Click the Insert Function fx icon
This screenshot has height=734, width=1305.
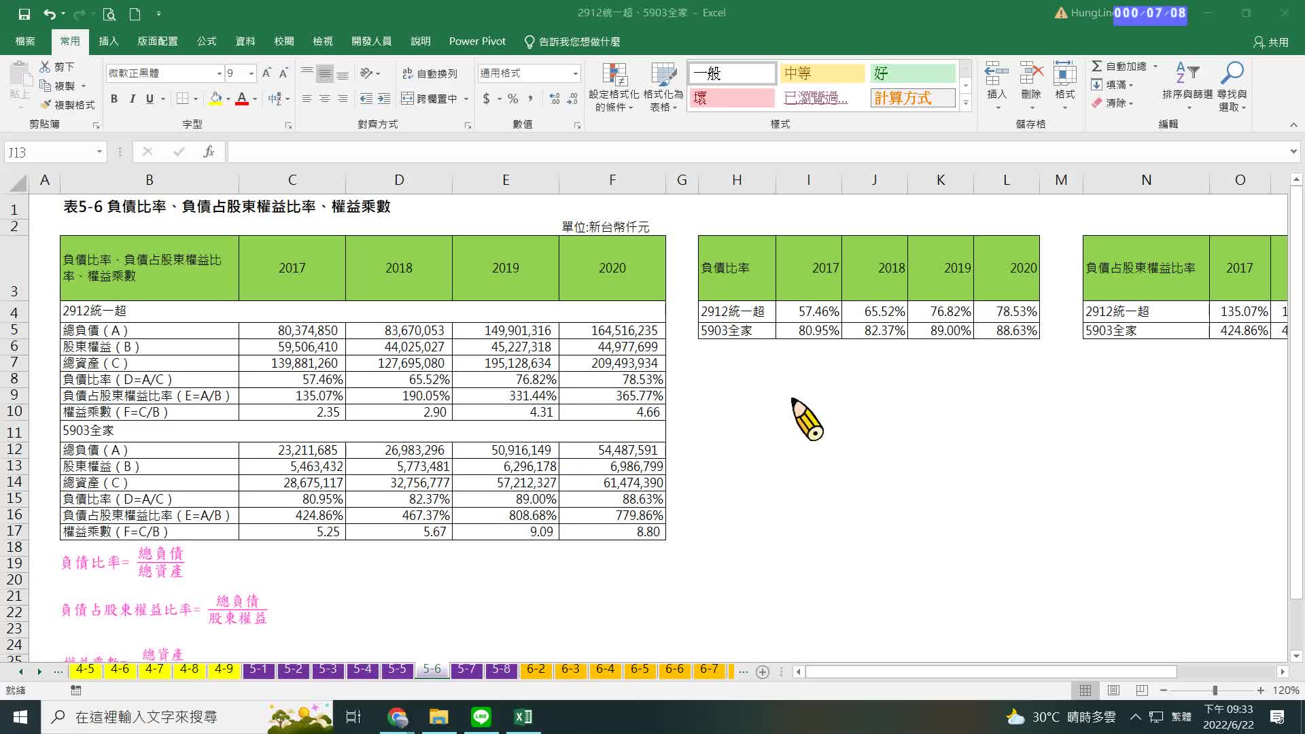(209, 152)
